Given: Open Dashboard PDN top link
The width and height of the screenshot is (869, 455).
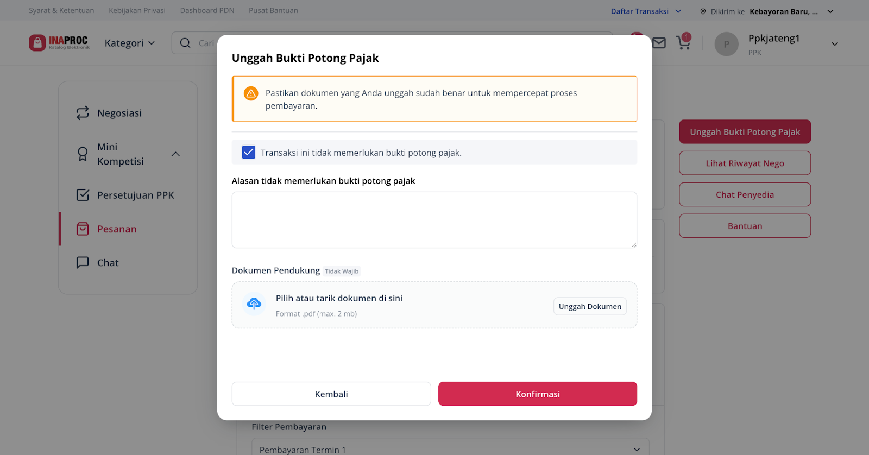Looking at the screenshot, I should (207, 10).
